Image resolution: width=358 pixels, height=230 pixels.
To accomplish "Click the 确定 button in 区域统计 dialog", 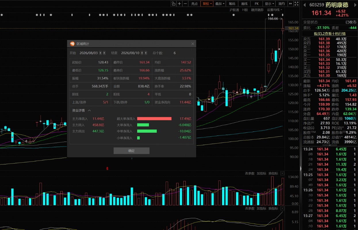I will 131,151.
